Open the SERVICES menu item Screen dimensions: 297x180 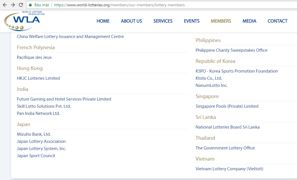[163, 21]
